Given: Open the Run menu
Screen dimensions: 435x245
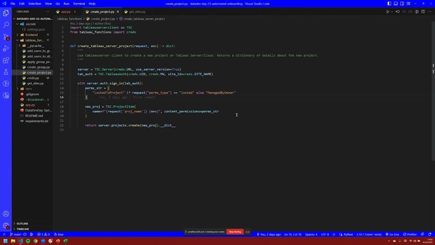Looking at the screenshot, I should point(66,4).
